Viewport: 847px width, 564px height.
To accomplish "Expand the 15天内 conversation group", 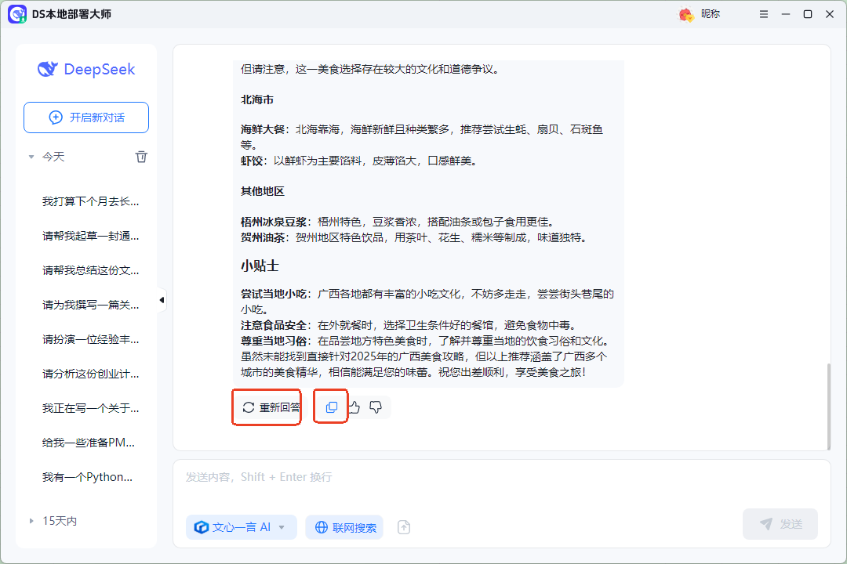I will [31, 521].
